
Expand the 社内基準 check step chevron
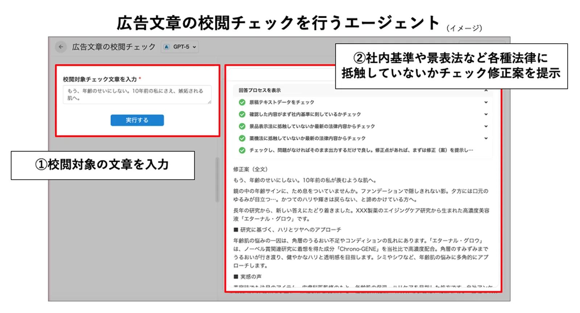point(486,114)
